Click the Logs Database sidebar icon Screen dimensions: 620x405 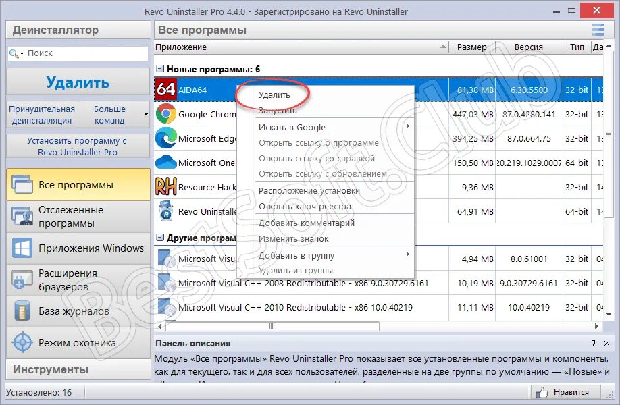(22, 311)
